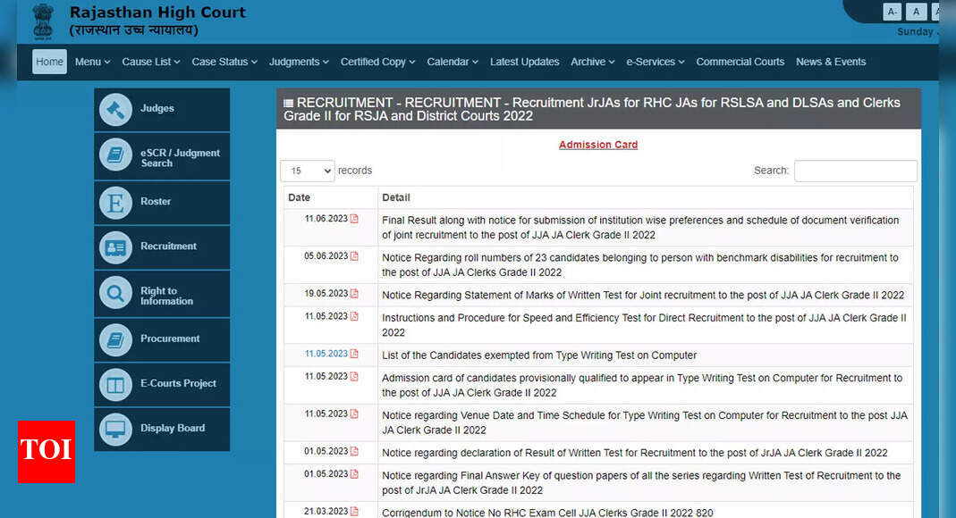The image size is (956, 518).
Task: Reset font size using the middle A button
Action: coord(916,11)
